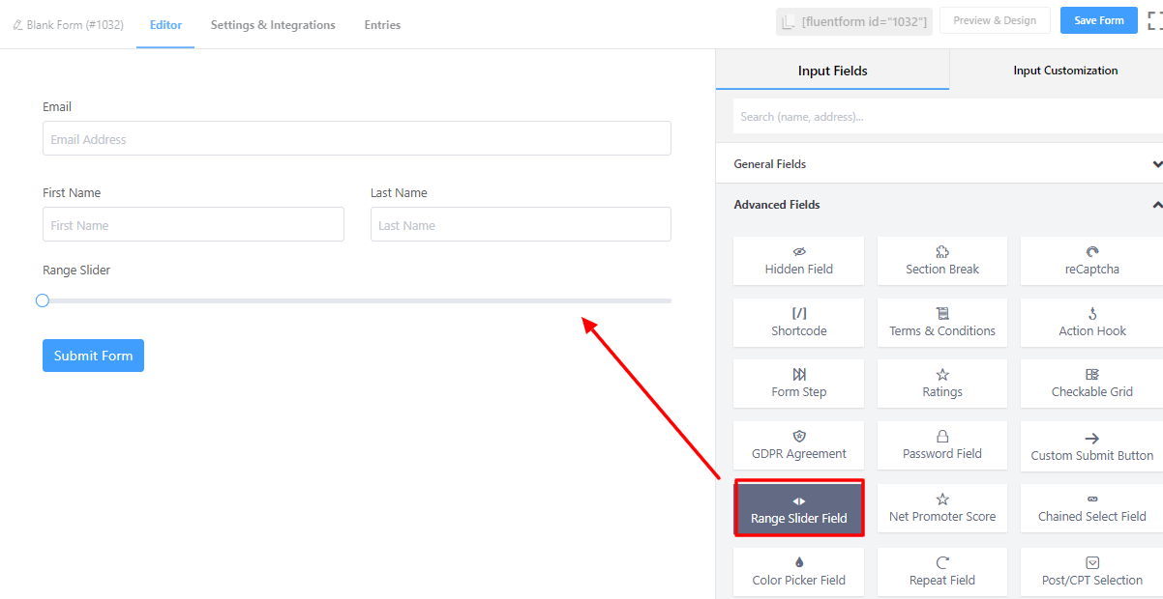This screenshot has height=599, width=1163.
Task: Open the Editor tab
Action: (x=165, y=25)
